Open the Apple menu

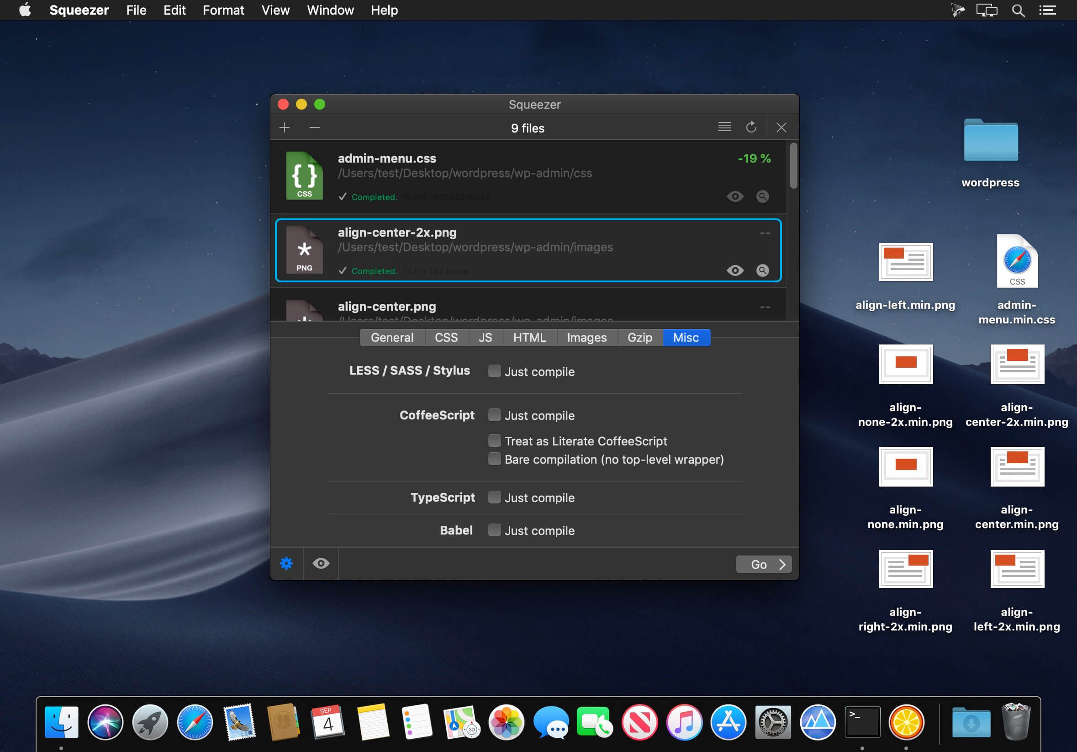[x=25, y=10]
